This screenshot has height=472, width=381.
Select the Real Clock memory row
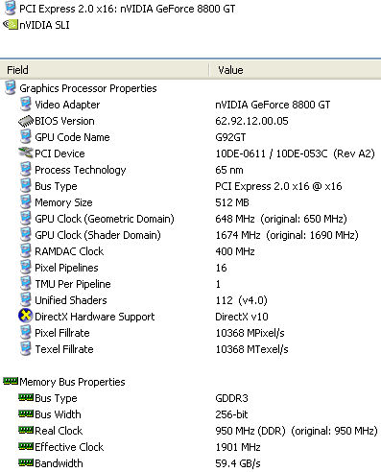tap(190, 431)
